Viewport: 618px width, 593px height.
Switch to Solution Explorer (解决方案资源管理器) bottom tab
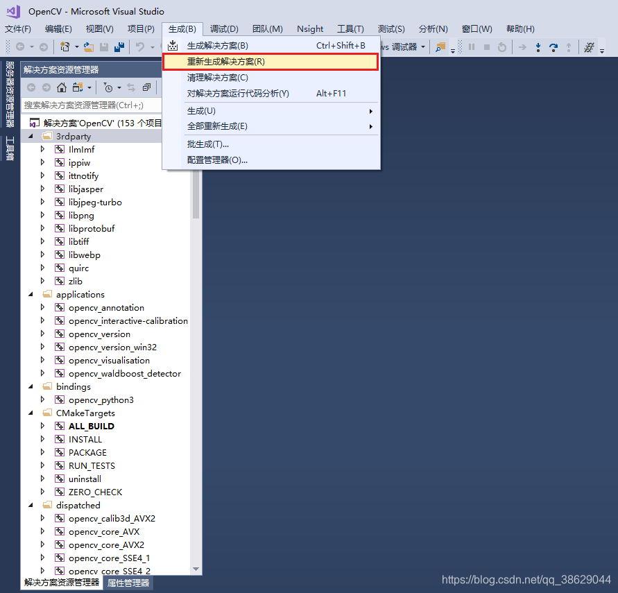point(62,583)
